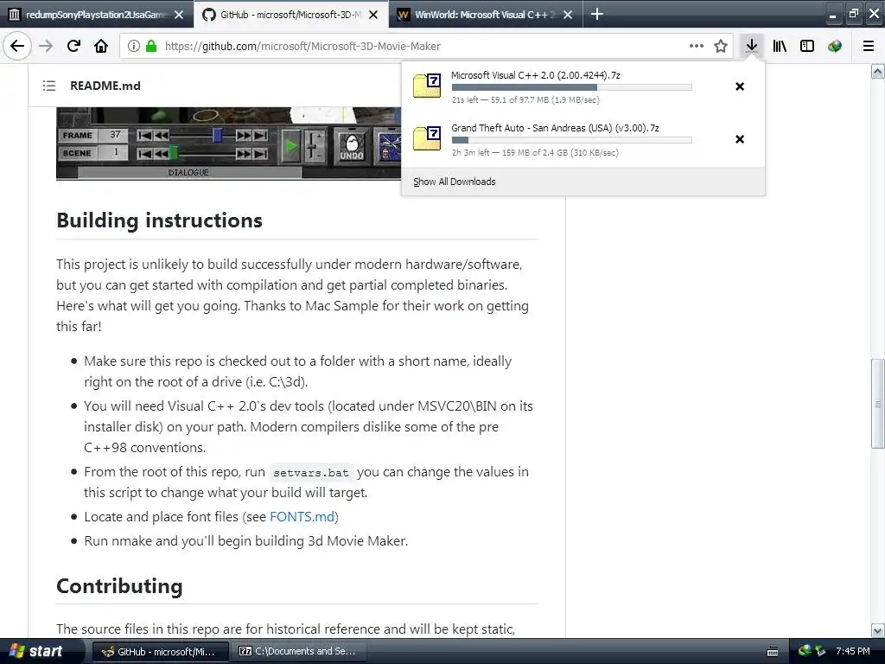Cancel the Grand Theft Auto San Andreas download
This screenshot has width=885, height=664.
click(740, 139)
